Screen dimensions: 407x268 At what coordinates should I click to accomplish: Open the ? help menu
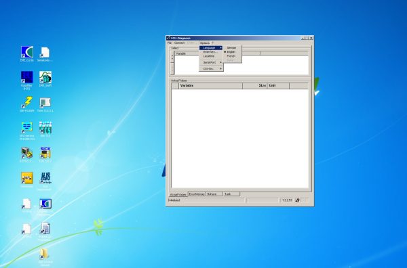212,43
